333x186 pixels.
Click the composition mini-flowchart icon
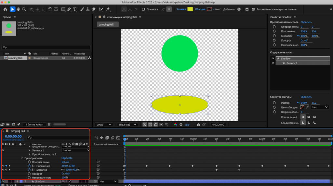coord(96,138)
